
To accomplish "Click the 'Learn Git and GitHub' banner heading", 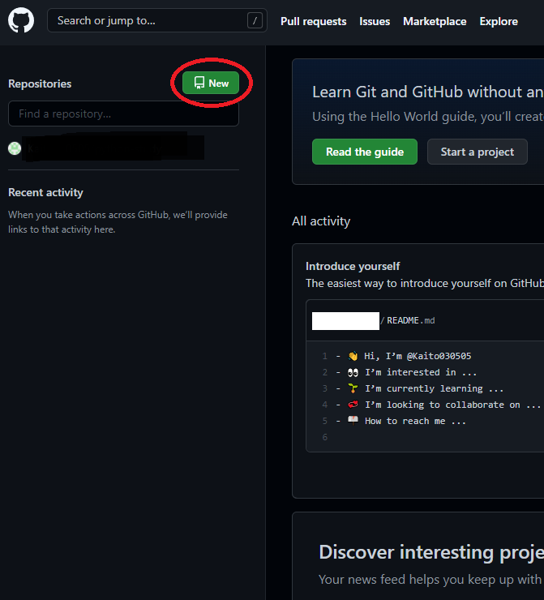I will point(428,92).
